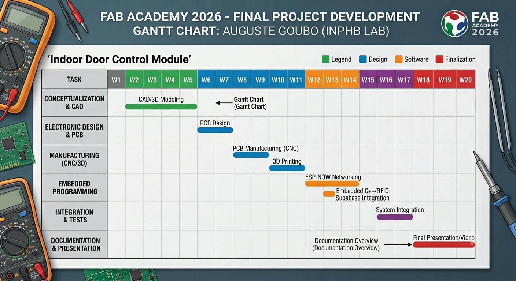This screenshot has height=281, width=516.
Task: Click the 'Indoor Door Control Module' title
Action: (119, 59)
